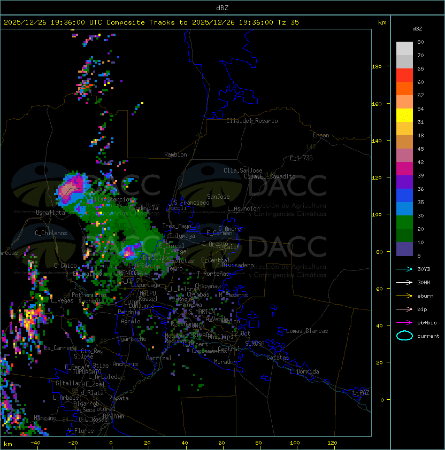The width and height of the screenshot is (445, 450).
Task: Click the Potrerillos label
Action: coord(89,295)
